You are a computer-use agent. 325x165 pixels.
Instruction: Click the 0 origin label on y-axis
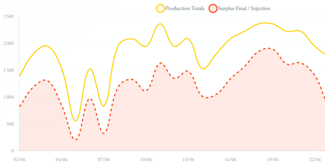(x=12, y=151)
